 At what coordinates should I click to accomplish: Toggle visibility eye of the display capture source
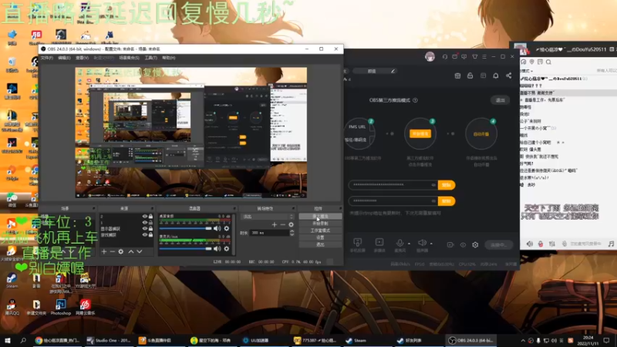(145, 228)
